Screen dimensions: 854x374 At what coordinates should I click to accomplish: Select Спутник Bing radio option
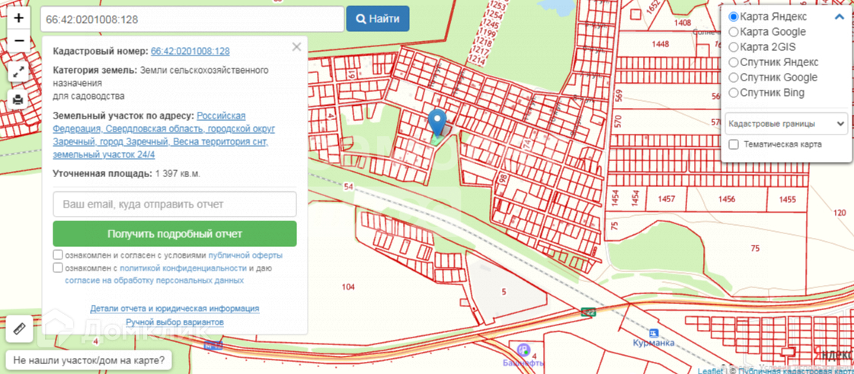(734, 93)
